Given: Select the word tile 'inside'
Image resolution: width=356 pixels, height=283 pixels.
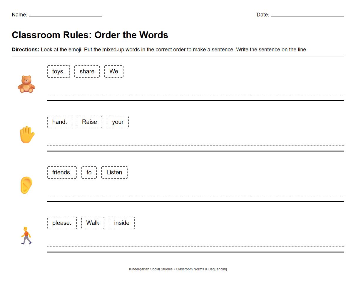Looking at the screenshot, I should [122, 223].
